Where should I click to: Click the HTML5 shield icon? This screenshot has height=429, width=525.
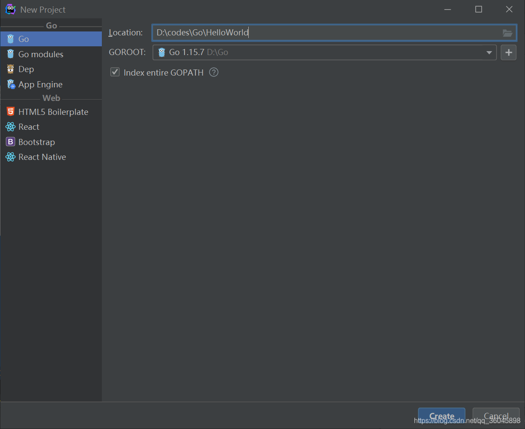coord(10,112)
